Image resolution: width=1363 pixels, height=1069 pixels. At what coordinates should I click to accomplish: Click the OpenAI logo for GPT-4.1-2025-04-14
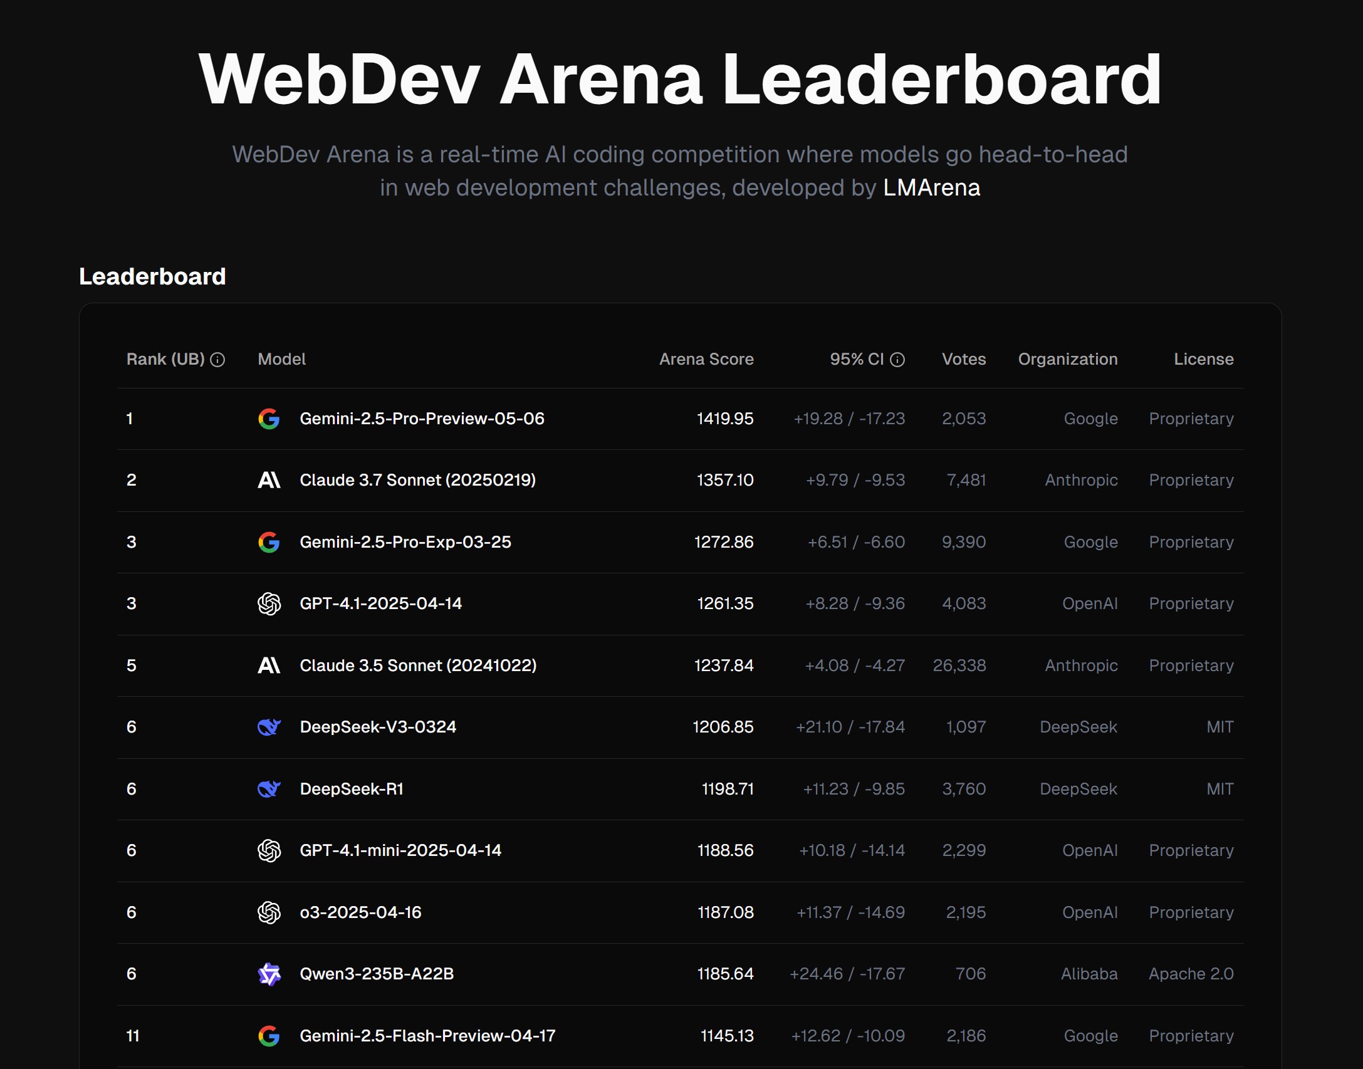coord(269,603)
